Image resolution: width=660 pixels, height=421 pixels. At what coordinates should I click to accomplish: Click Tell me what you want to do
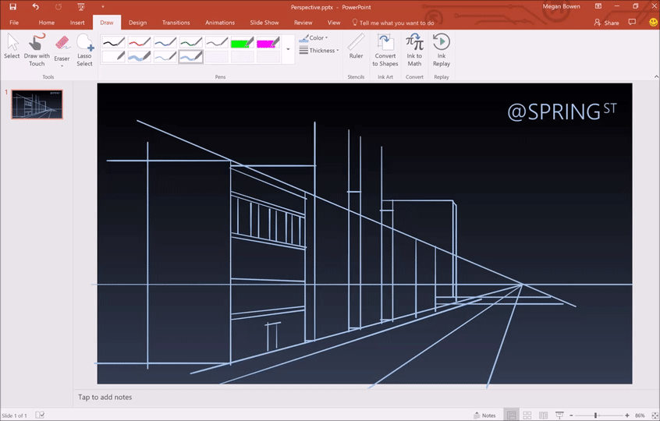point(396,23)
